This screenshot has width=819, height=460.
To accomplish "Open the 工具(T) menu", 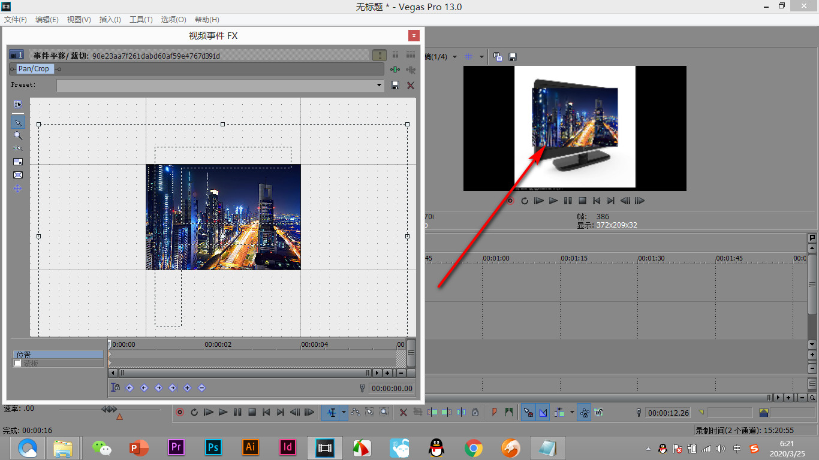I will pyautogui.click(x=141, y=20).
